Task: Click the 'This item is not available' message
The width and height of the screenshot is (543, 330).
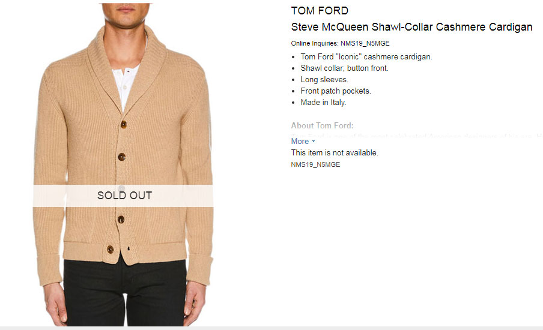Action: click(x=335, y=152)
